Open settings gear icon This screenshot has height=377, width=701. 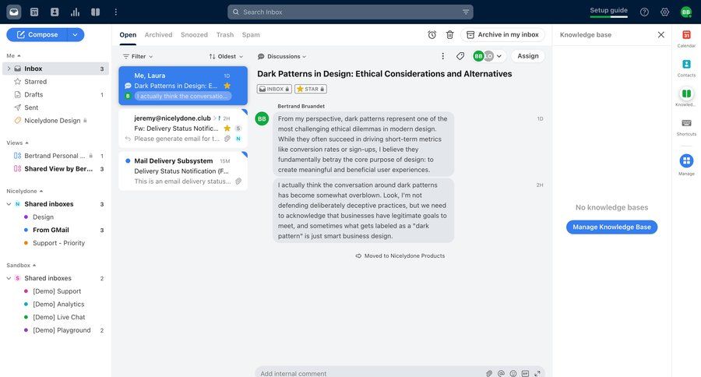(x=665, y=12)
